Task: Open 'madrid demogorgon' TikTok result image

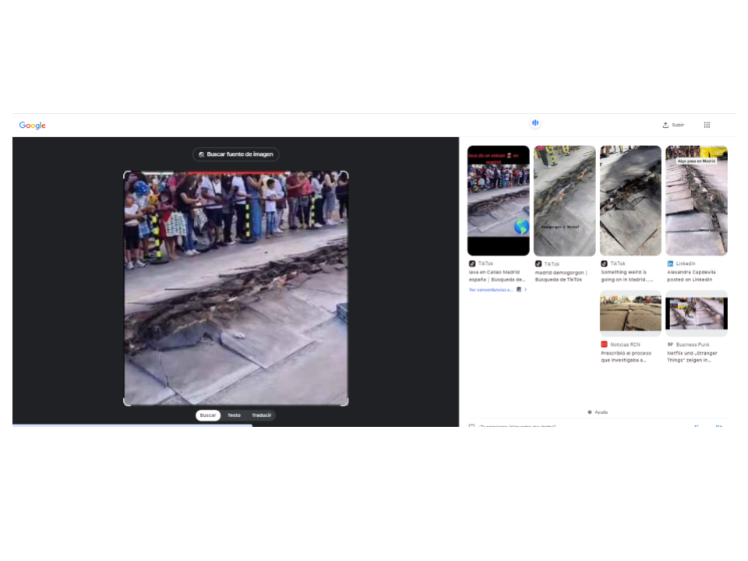Action: (x=564, y=200)
